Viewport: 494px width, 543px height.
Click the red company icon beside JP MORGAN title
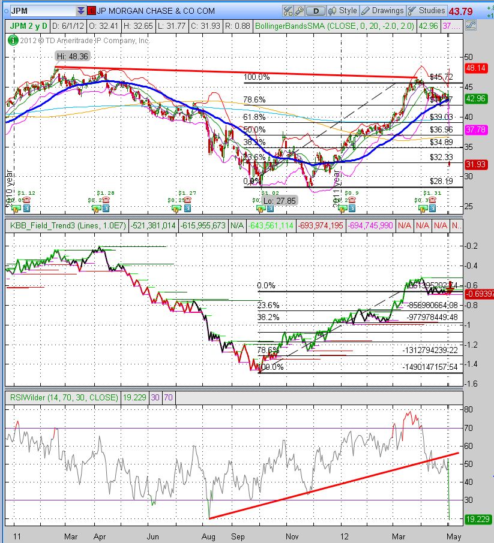pos(91,10)
